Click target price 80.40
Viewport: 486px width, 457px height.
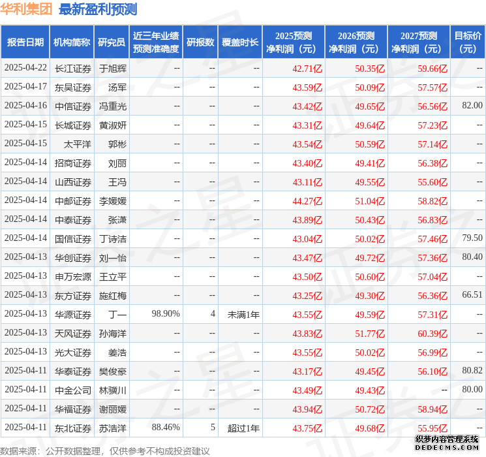coord(472,257)
